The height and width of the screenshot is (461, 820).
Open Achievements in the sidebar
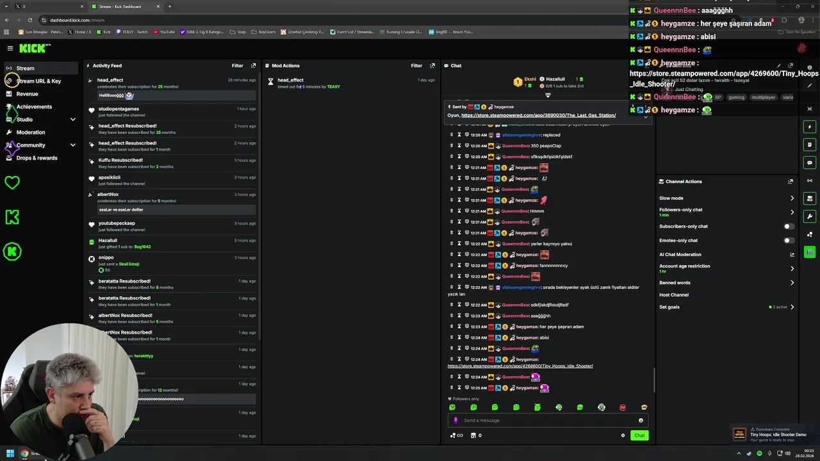coord(40,107)
